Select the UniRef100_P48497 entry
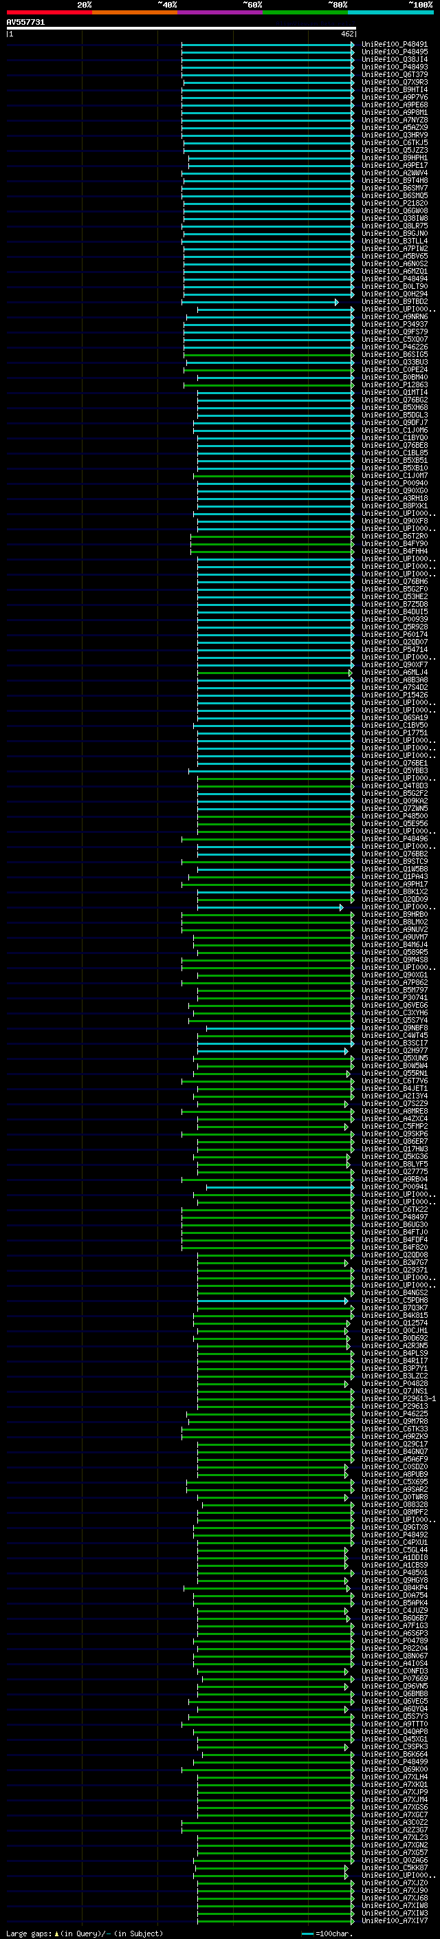The image size is (440, 1939). [x=394, y=1216]
